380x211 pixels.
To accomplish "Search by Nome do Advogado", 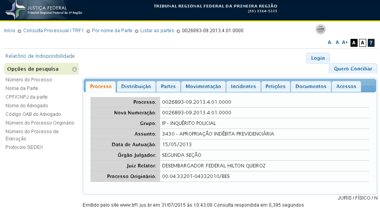I will pos(27,106).
